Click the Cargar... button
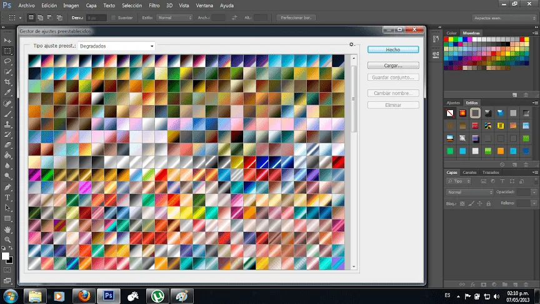 (393, 66)
